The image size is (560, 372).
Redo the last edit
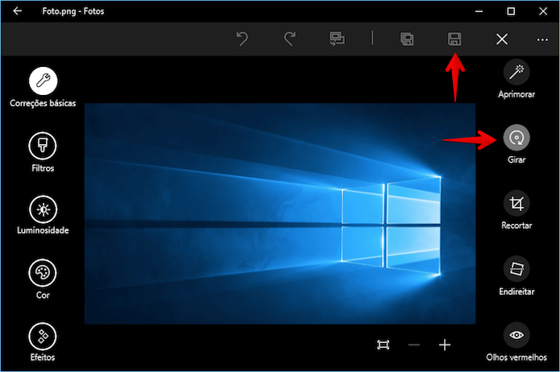pos(289,39)
